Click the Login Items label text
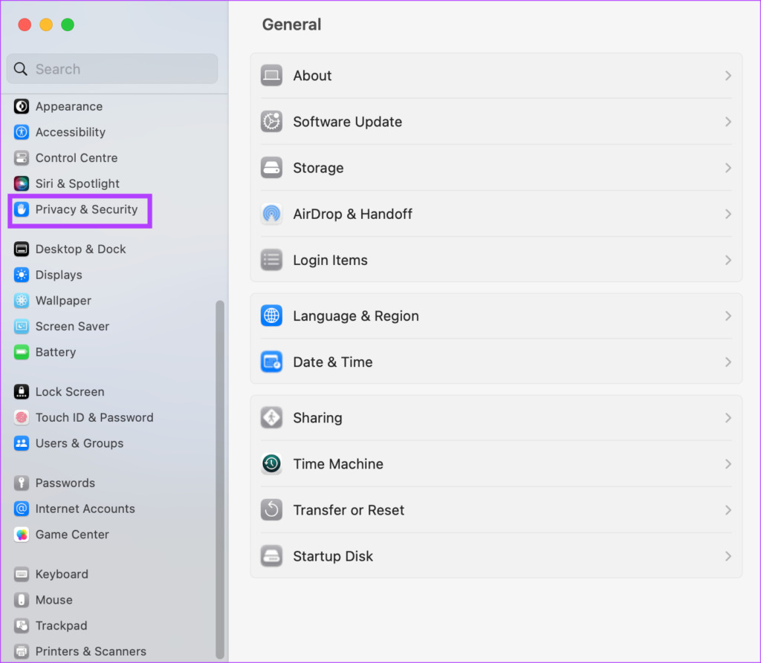The height and width of the screenshot is (663, 761). (331, 261)
